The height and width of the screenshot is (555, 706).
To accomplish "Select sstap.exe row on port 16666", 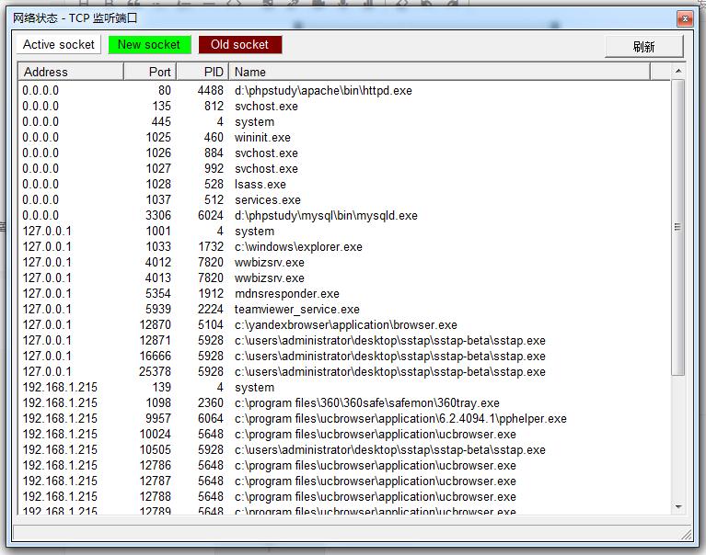I will coord(344,356).
